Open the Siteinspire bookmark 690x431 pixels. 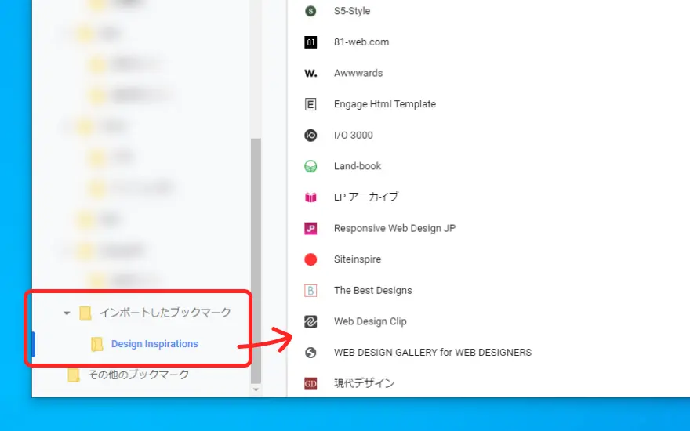[x=358, y=259]
